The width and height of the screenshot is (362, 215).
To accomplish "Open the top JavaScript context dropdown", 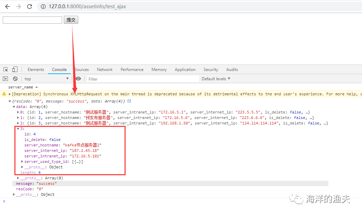I will tap(47, 79).
